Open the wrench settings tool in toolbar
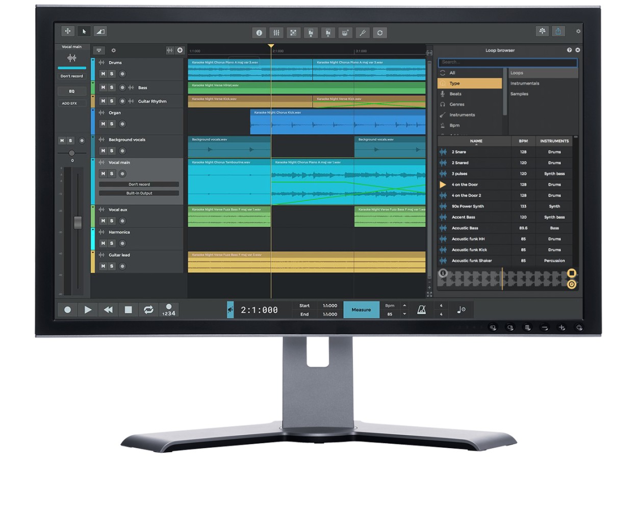 coord(363,33)
